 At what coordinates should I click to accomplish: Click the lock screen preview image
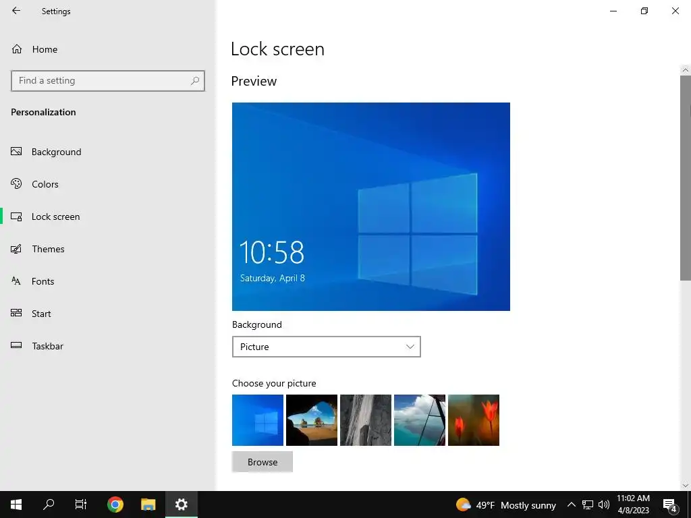371,206
